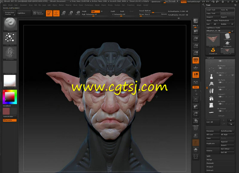Click the Zoom canvas icon
Viewport: 239px width, 173px height.
(x=196, y=39)
